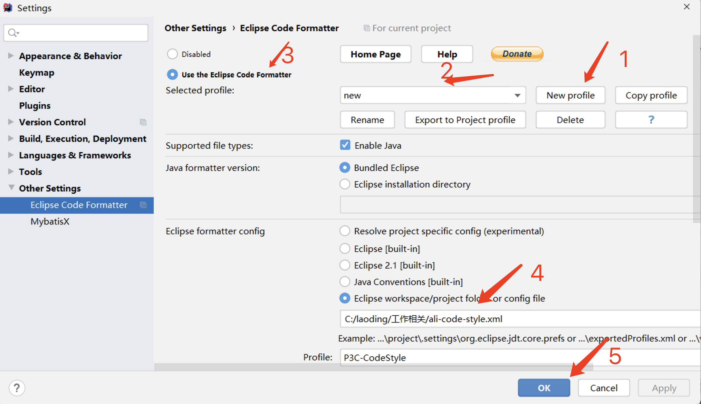This screenshot has width=701, height=404.
Task: Click the New profile button
Action: 571,95
